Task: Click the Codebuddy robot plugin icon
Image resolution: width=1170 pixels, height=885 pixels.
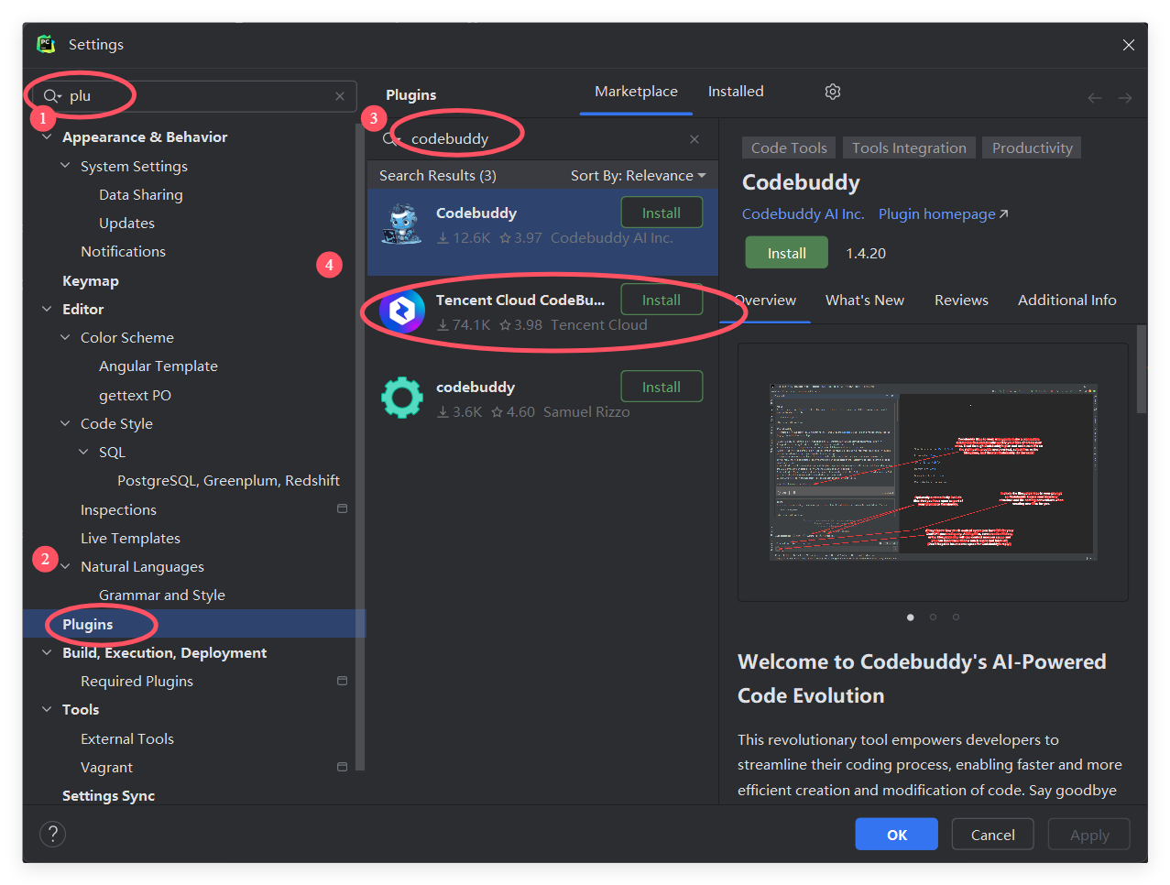Action: point(401,224)
